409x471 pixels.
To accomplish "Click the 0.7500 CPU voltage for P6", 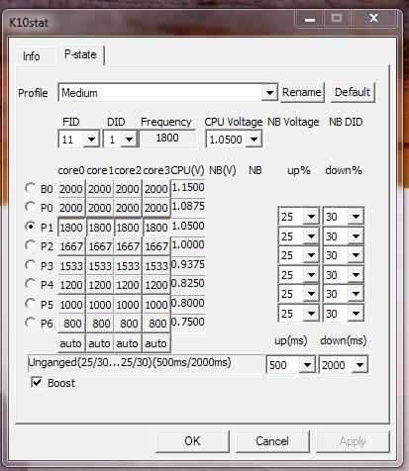I will click(188, 323).
